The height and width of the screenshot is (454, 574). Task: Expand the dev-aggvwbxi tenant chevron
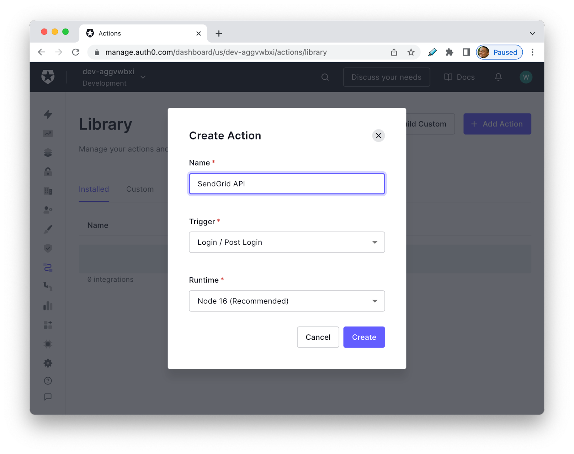coord(143,77)
